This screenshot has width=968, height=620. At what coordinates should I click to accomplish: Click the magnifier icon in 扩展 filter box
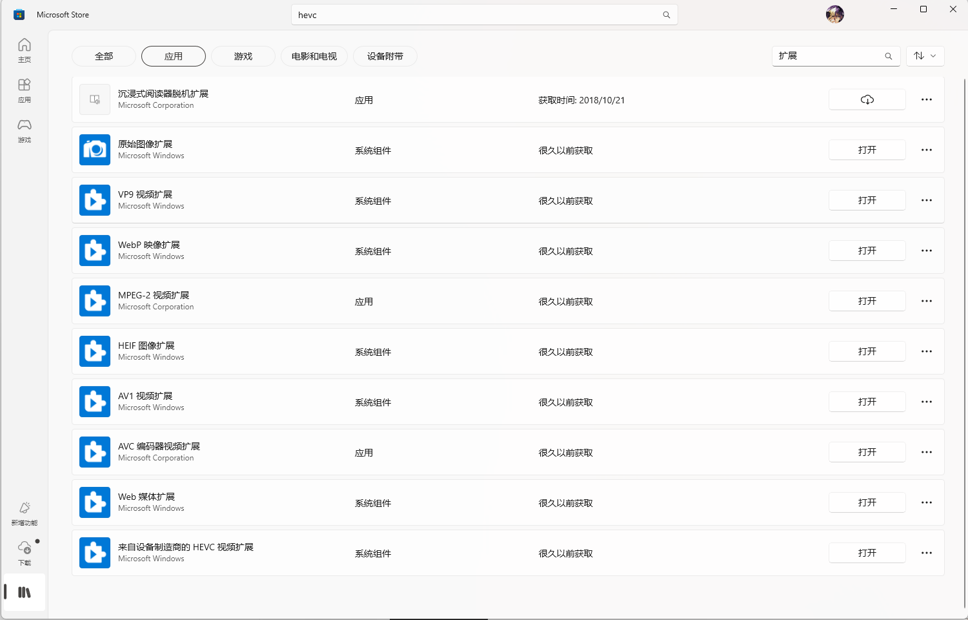(x=889, y=56)
